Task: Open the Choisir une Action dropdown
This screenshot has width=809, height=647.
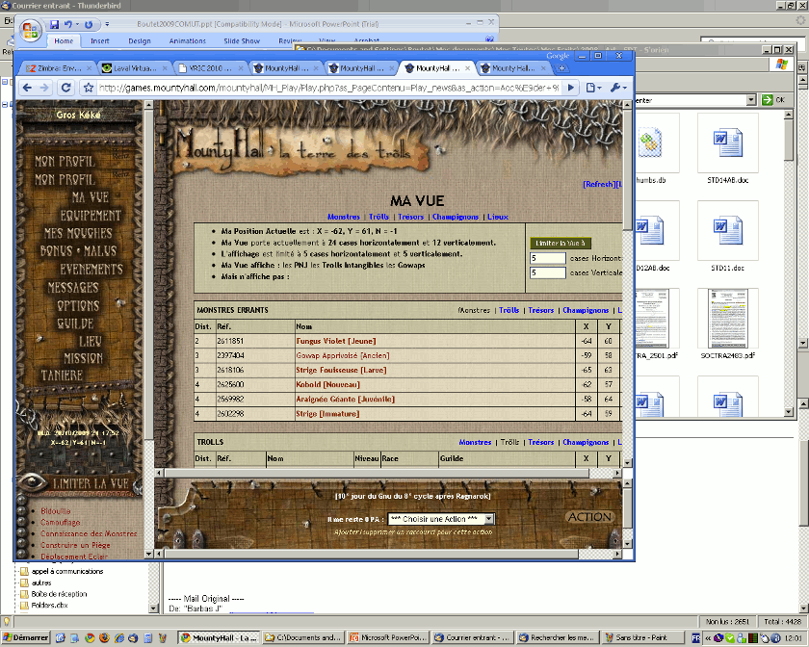Action: coord(441,519)
